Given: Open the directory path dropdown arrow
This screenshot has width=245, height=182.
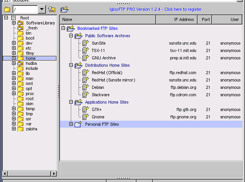Looking at the screenshot, I should click(42, 9).
